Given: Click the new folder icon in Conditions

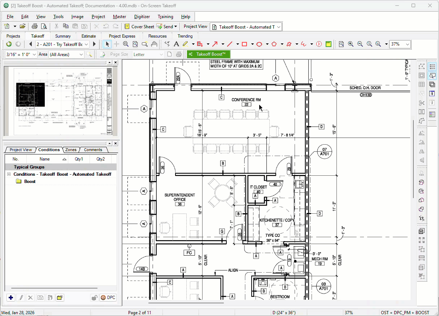Looking at the screenshot, I should click(60, 298).
